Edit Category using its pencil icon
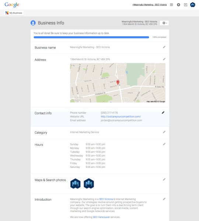 164,132
